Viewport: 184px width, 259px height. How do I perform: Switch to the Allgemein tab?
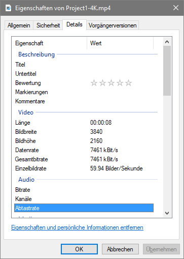coord(19,25)
